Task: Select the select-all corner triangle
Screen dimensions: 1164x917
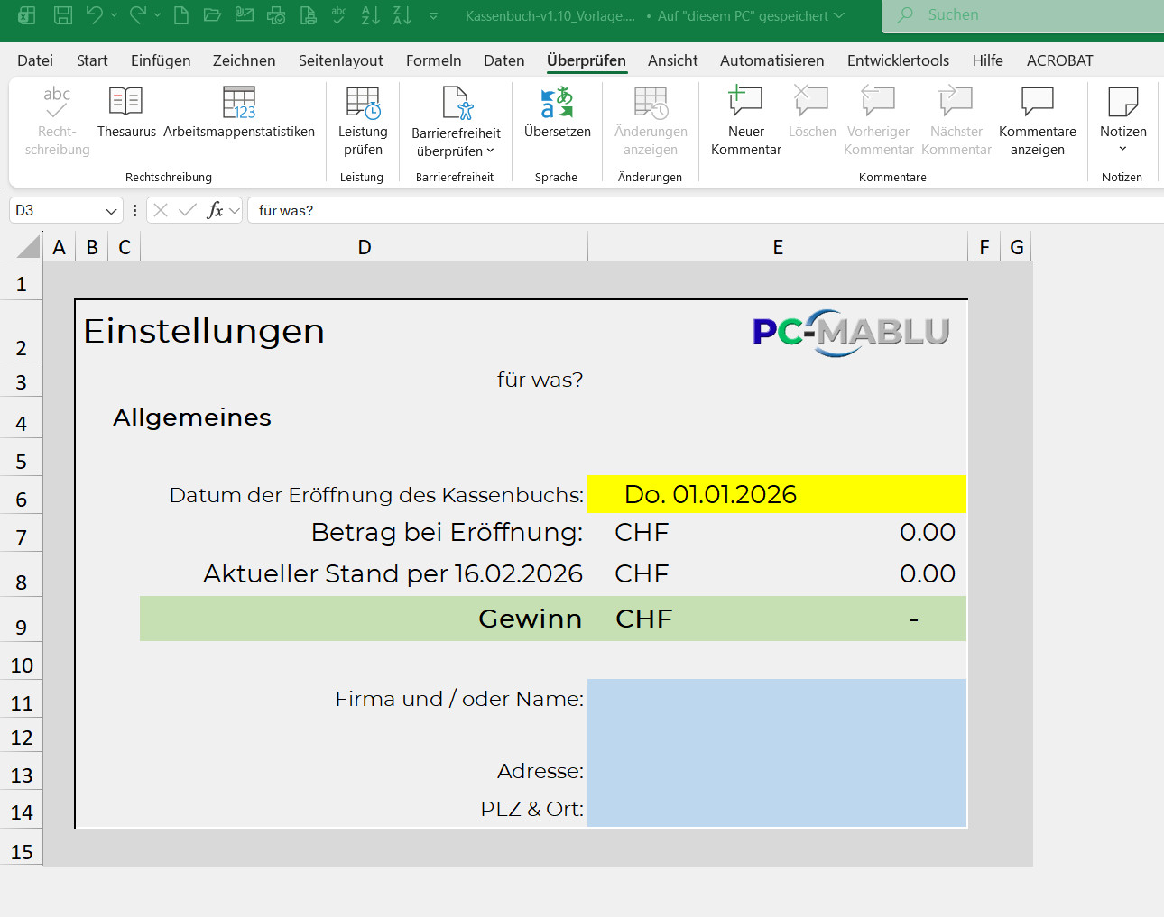Action: pyautogui.click(x=29, y=246)
